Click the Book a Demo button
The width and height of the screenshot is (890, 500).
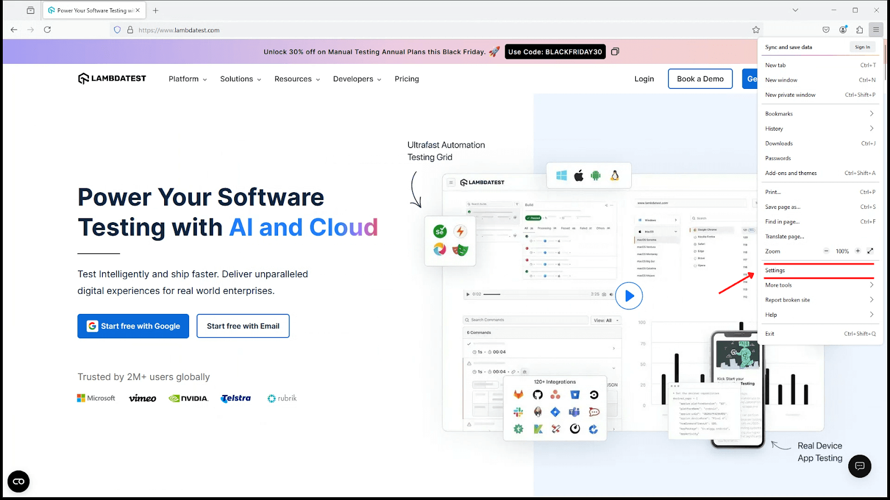tap(700, 79)
